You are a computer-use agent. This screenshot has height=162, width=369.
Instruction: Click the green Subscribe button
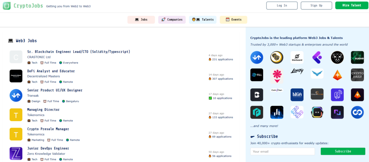pyautogui.click(x=343, y=151)
